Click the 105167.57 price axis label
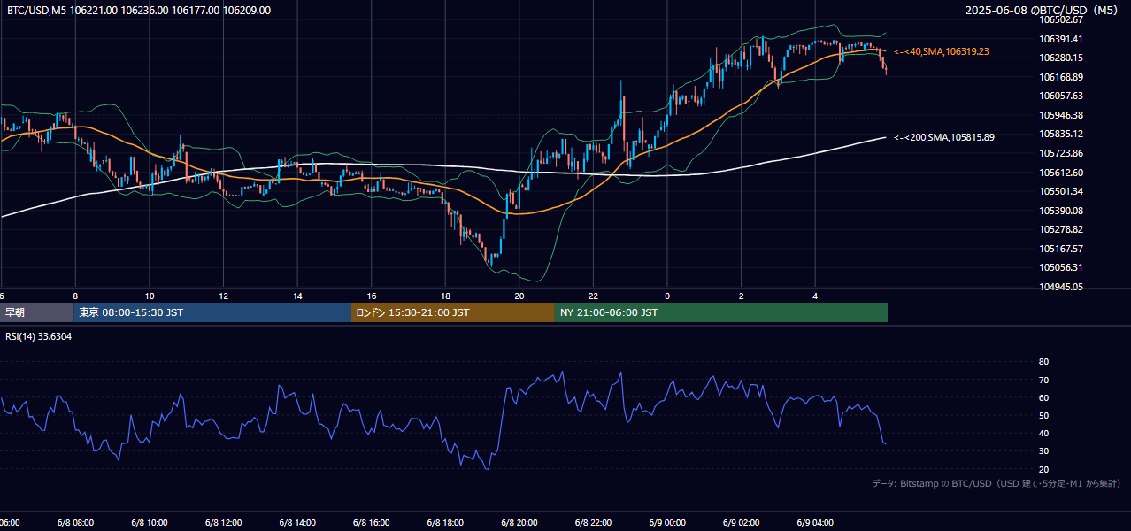 click(x=1062, y=249)
